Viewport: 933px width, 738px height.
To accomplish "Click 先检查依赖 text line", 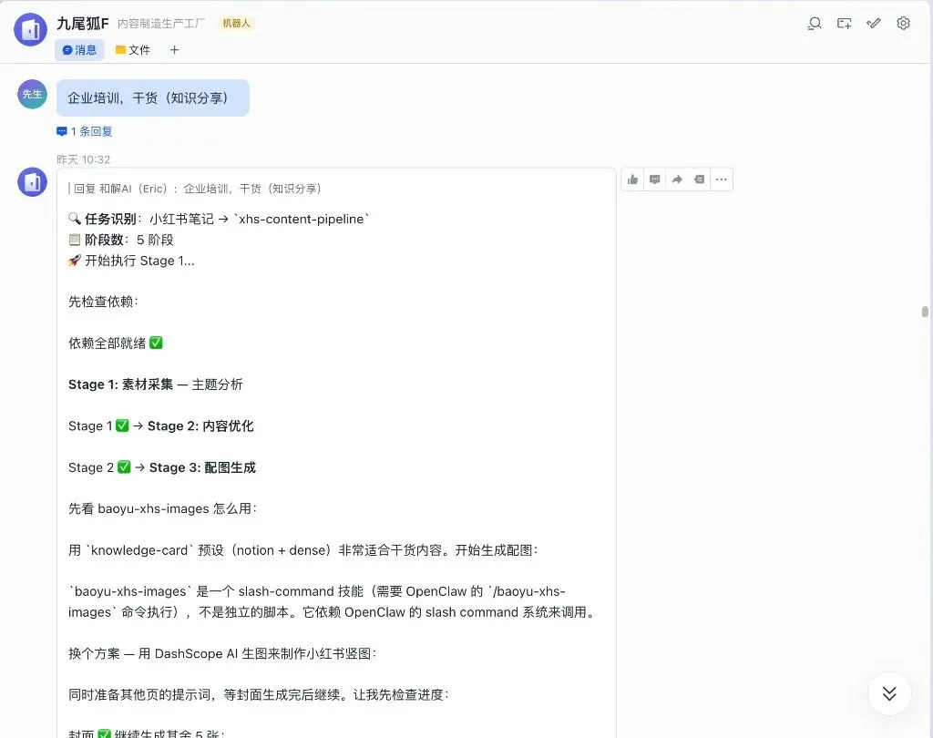I will [103, 302].
